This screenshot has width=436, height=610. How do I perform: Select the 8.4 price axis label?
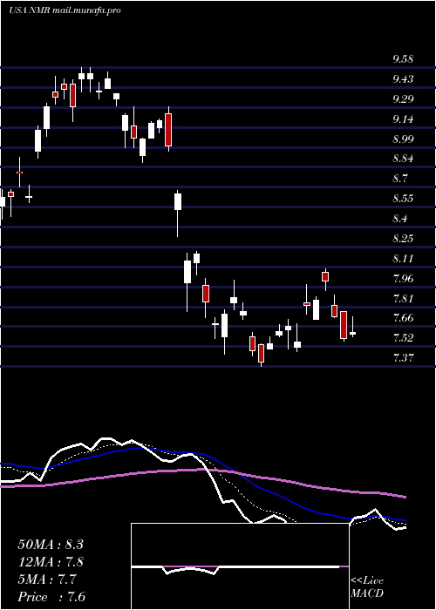pos(400,218)
